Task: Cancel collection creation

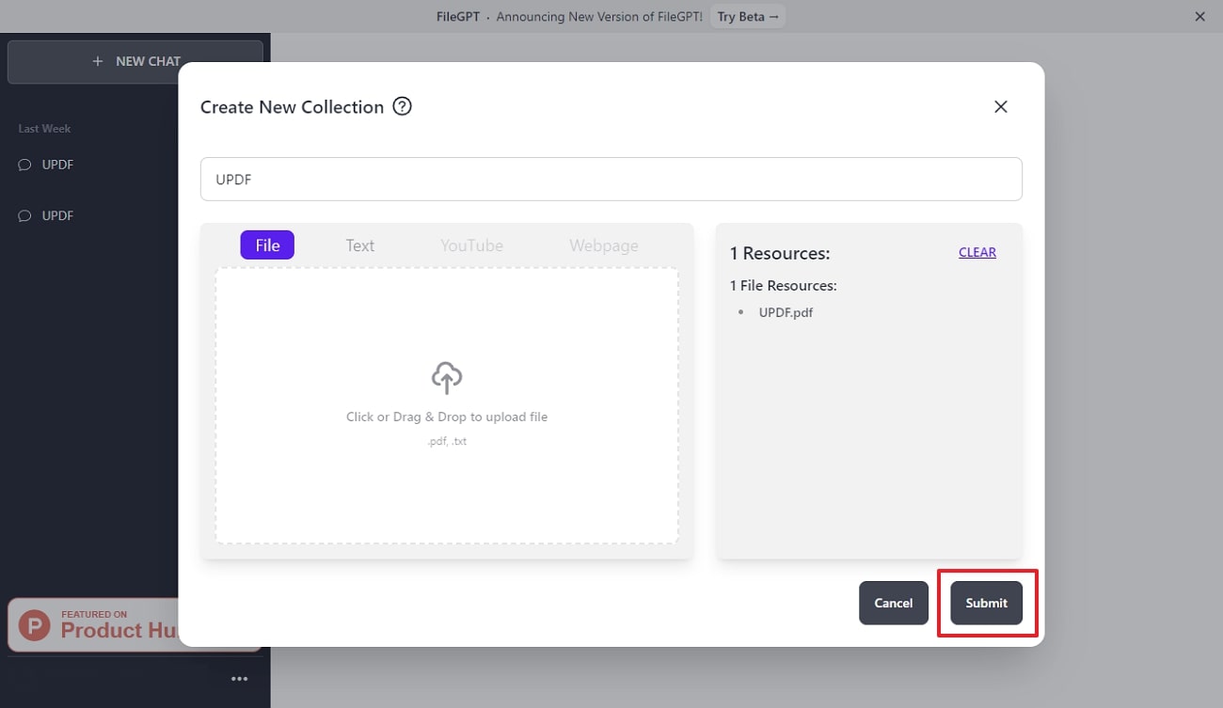Action: click(893, 603)
